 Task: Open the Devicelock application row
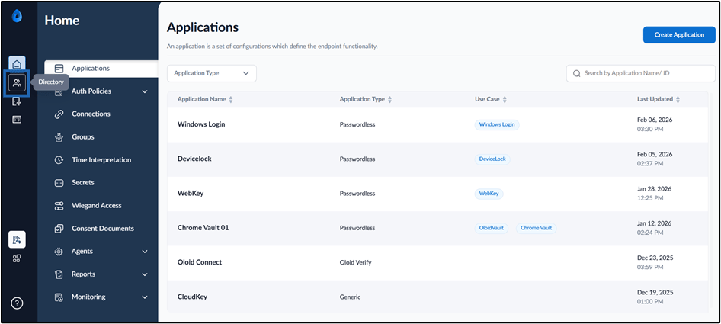(437, 159)
